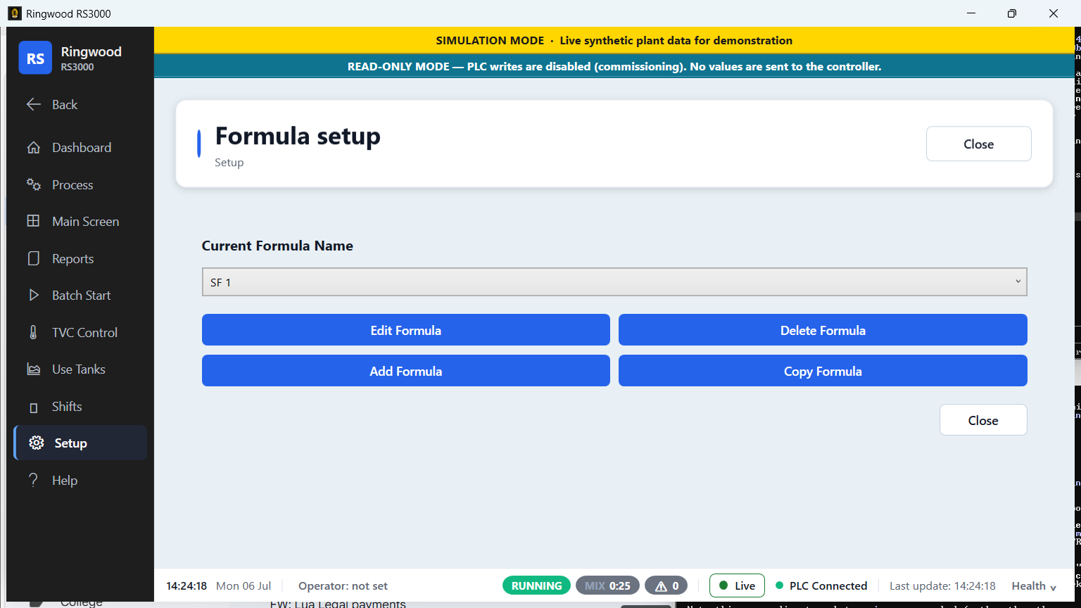Click the Operator: not set label
Screen dimensions: 1081x608
click(343, 585)
